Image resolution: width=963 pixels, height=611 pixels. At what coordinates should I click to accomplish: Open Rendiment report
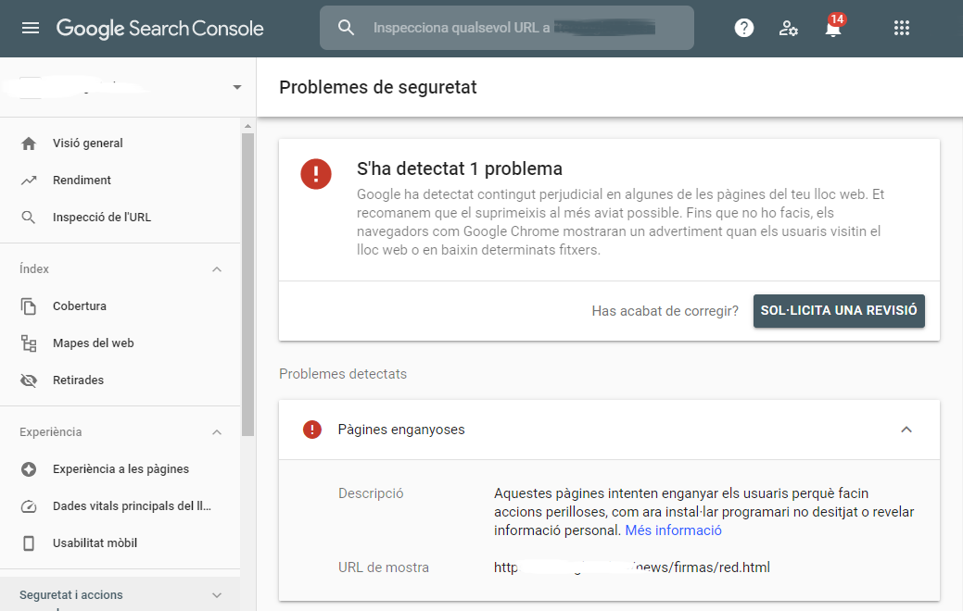click(x=82, y=181)
